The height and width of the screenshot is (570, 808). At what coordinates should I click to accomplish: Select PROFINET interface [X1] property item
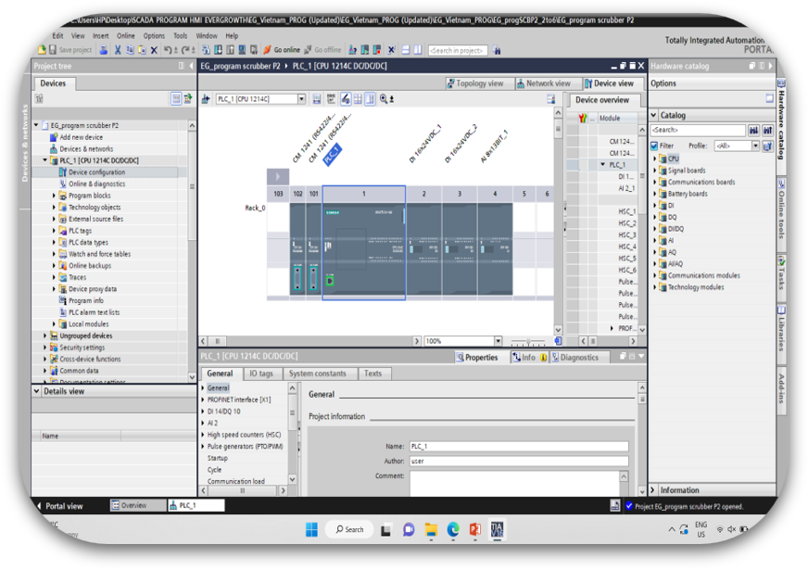tap(238, 399)
